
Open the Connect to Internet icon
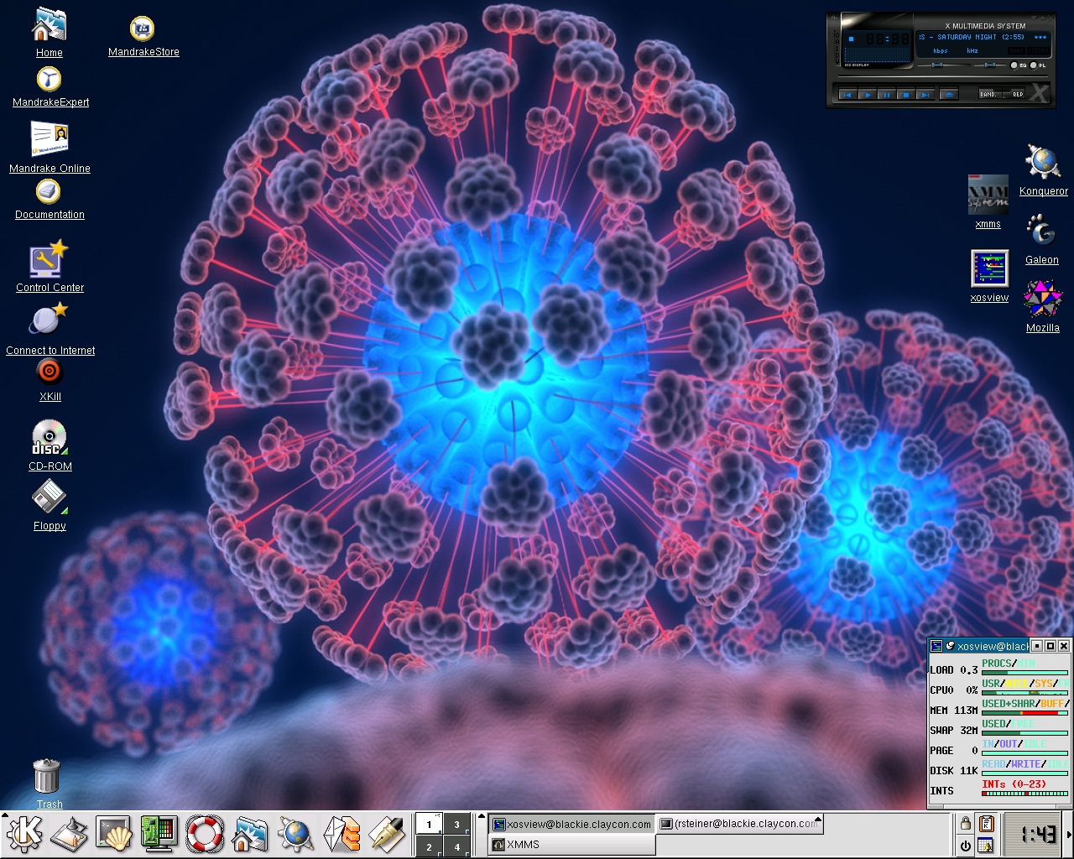pyautogui.click(x=50, y=329)
